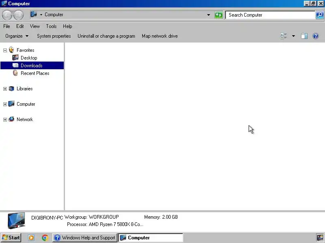Click the Computer breadcrumb in address bar
The width and height of the screenshot is (325, 243).
[54, 15]
